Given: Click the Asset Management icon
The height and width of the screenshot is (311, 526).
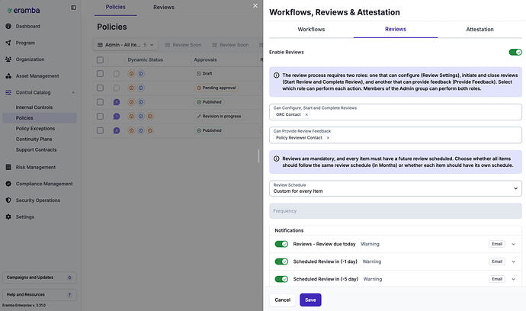Looking at the screenshot, I should tap(8, 75).
